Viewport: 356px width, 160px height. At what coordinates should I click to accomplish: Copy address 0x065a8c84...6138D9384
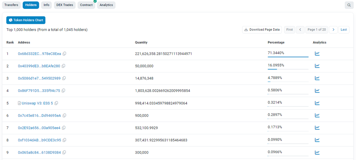tap(64, 153)
